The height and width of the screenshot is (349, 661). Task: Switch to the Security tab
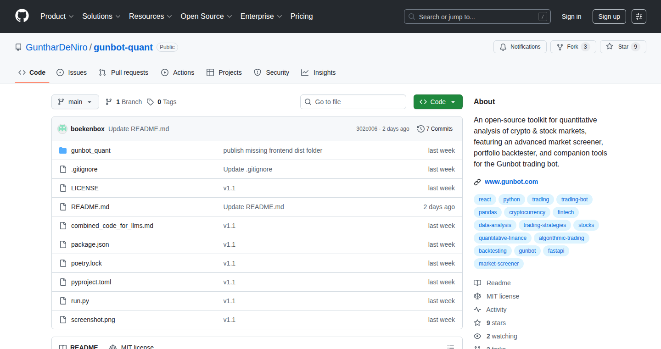pyautogui.click(x=271, y=72)
